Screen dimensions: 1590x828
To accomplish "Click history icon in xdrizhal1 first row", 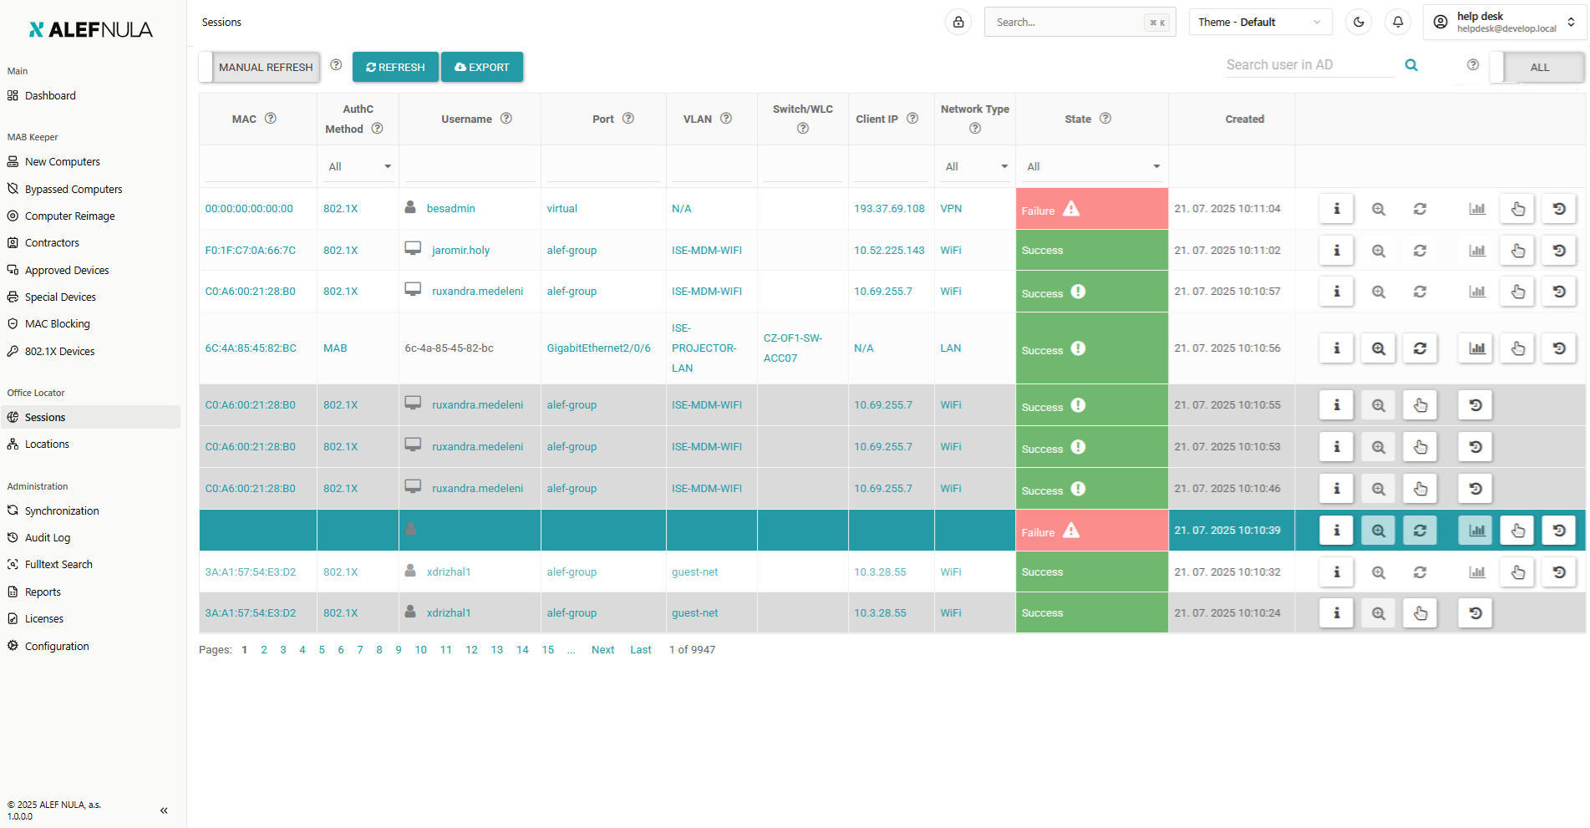I will (1558, 572).
